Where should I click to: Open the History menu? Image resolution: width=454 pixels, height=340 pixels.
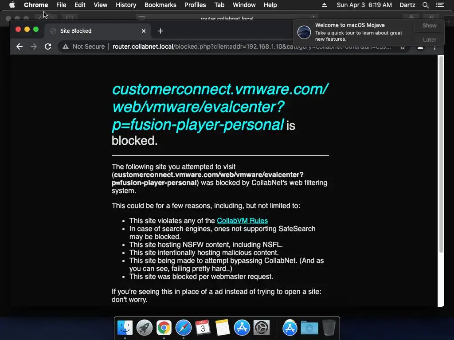(x=126, y=5)
